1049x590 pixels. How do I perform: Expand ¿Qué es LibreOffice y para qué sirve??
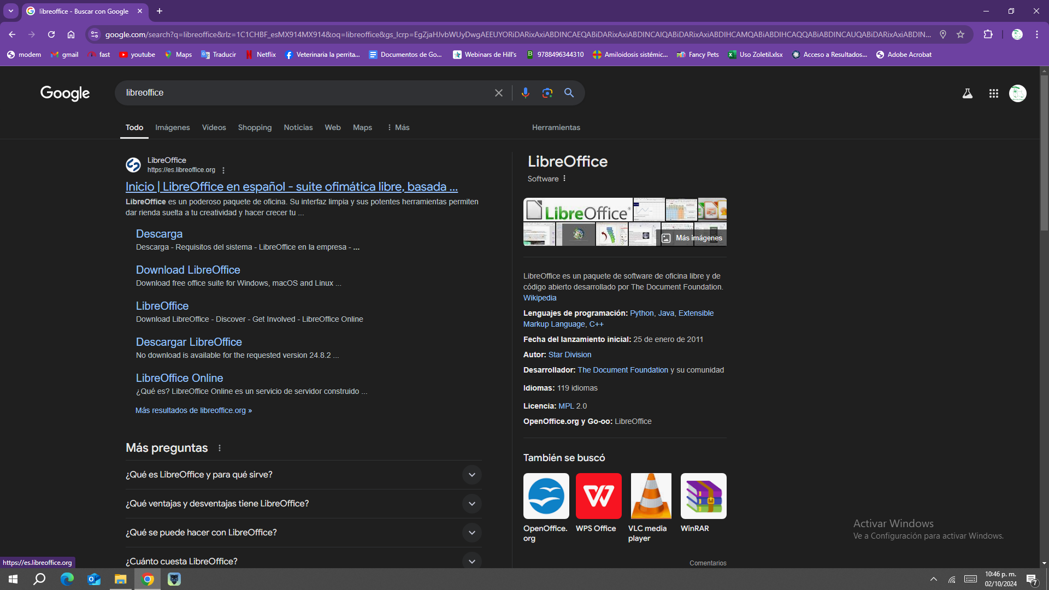tap(303, 475)
